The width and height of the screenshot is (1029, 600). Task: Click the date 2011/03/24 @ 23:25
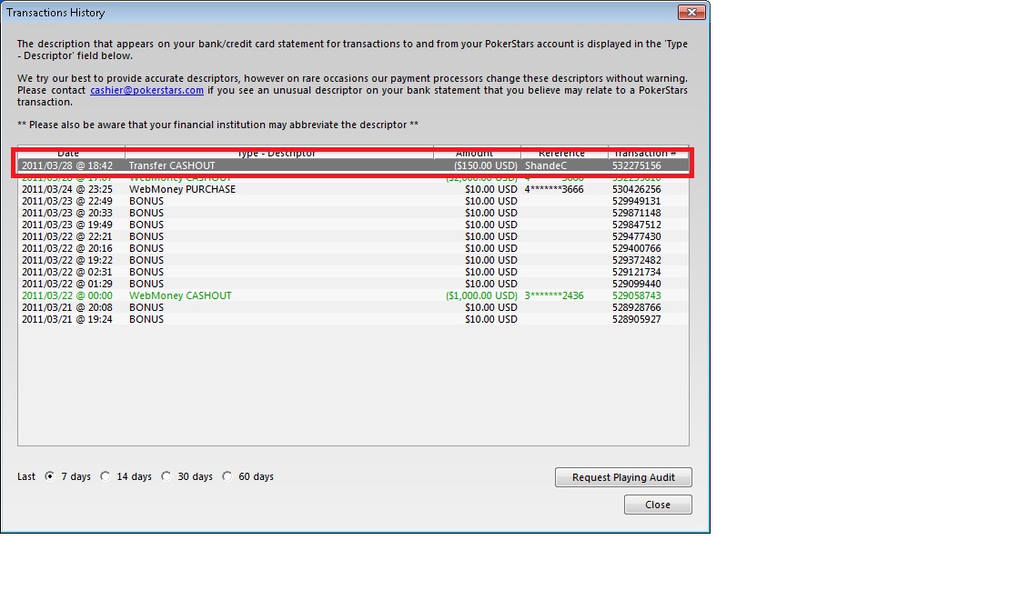(67, 189)
